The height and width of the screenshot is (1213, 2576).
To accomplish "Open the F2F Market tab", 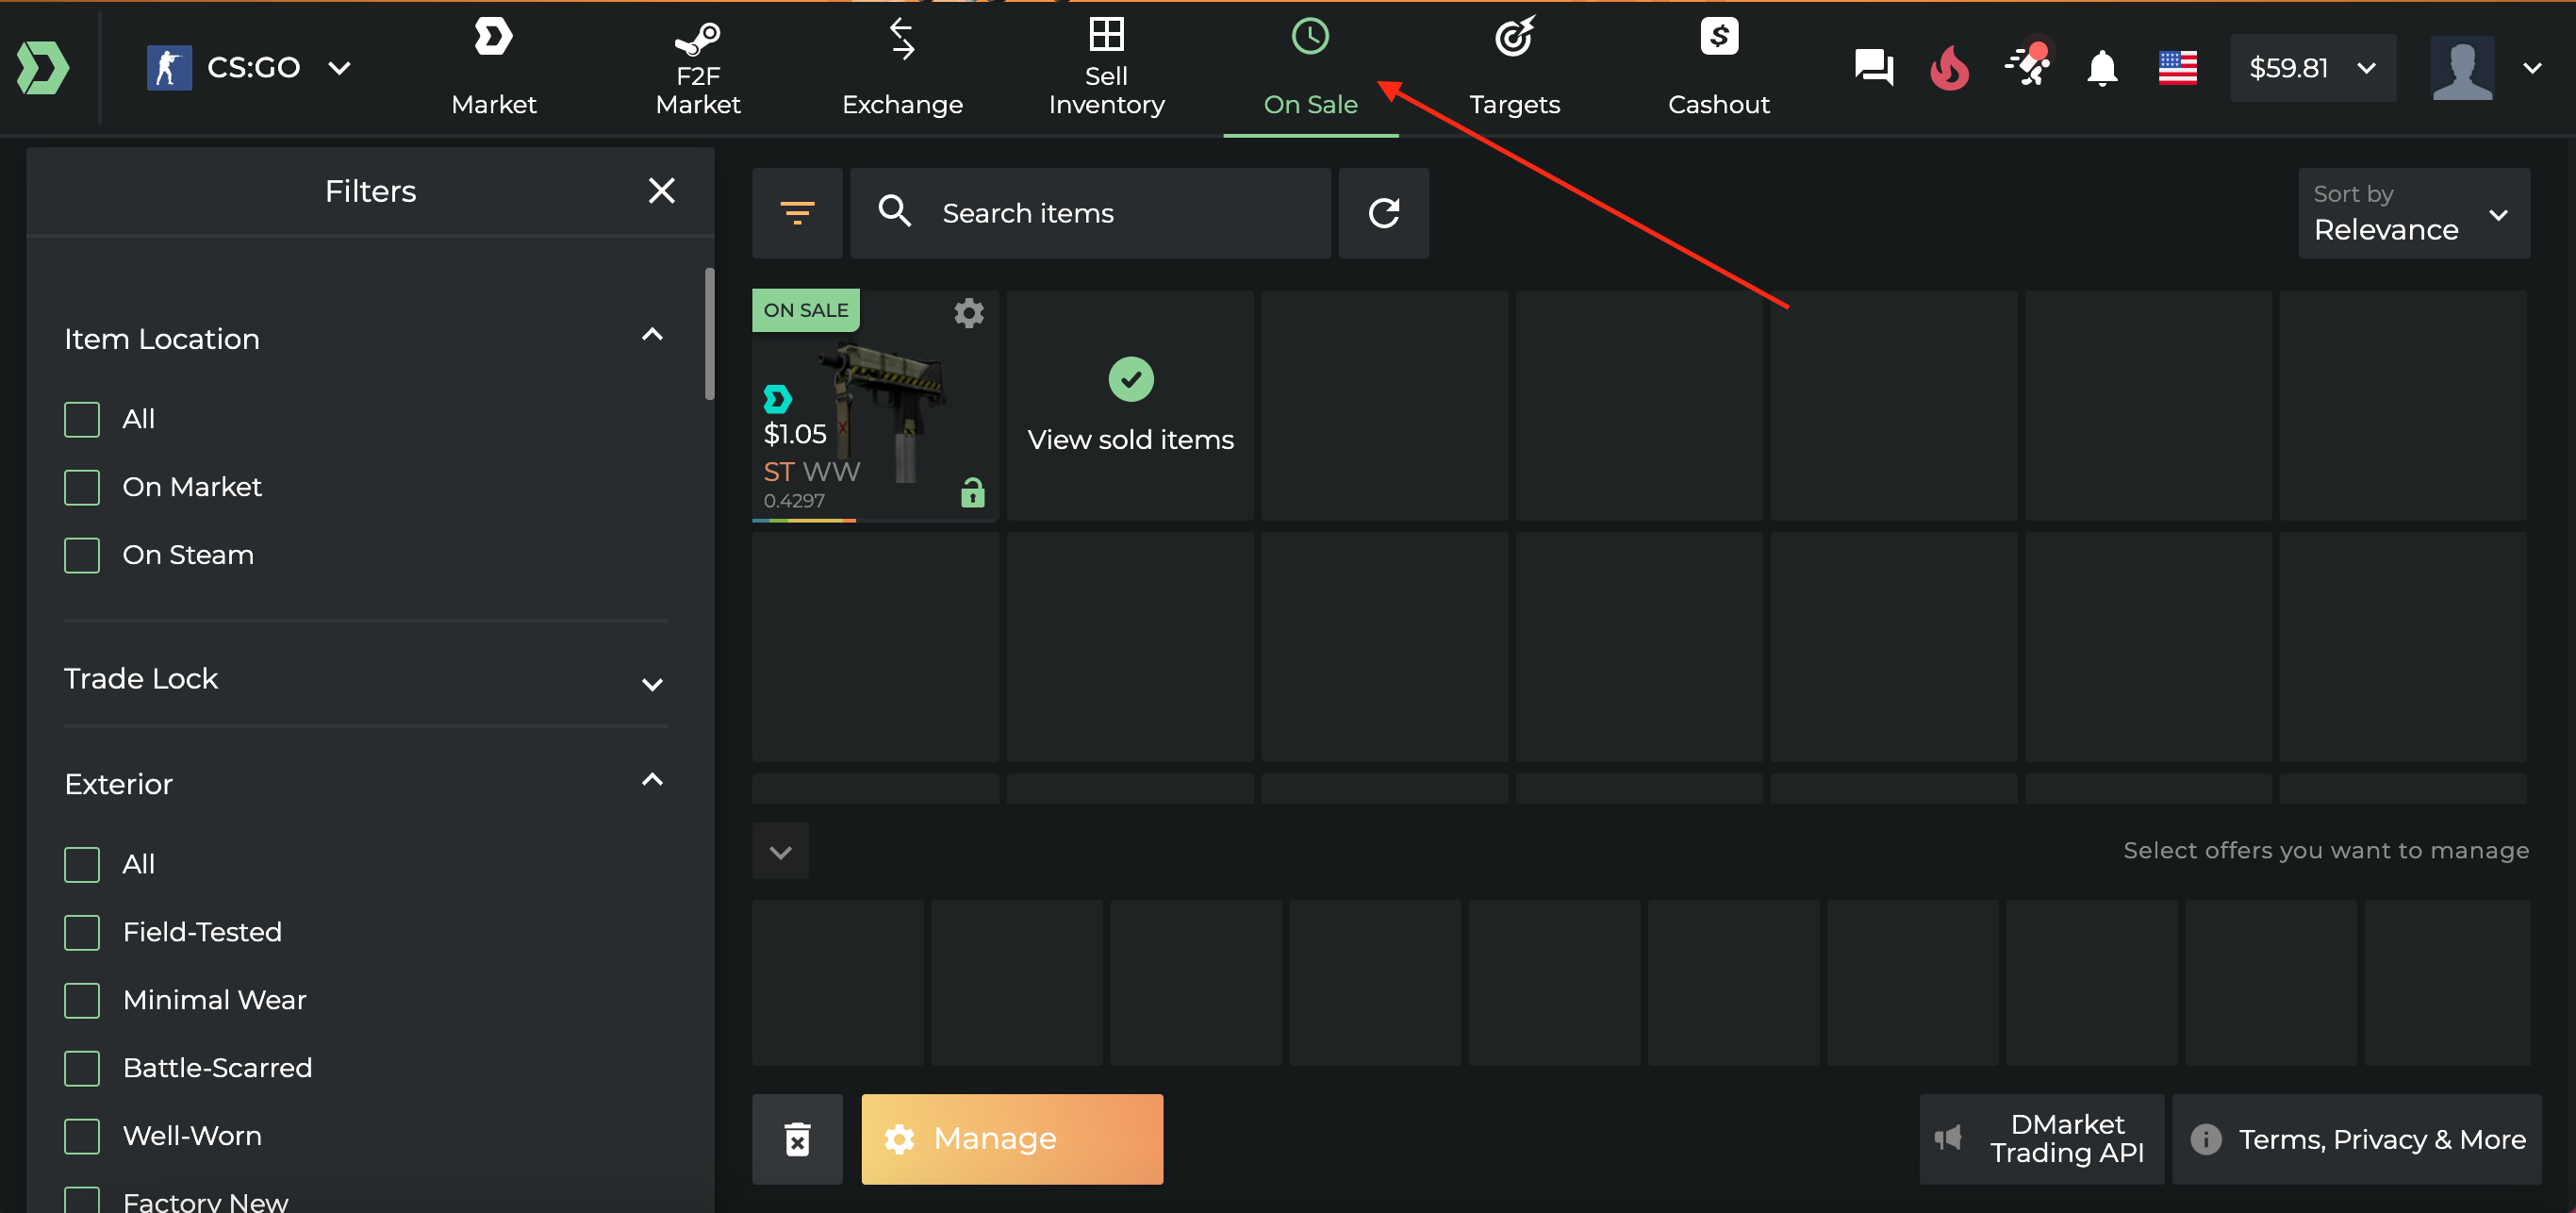I will (x=698, y=68).
